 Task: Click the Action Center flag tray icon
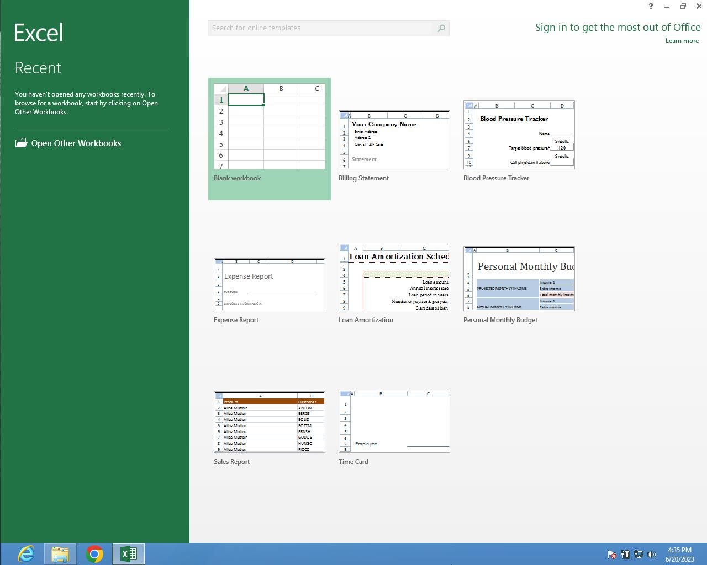(x=612, y=555)
